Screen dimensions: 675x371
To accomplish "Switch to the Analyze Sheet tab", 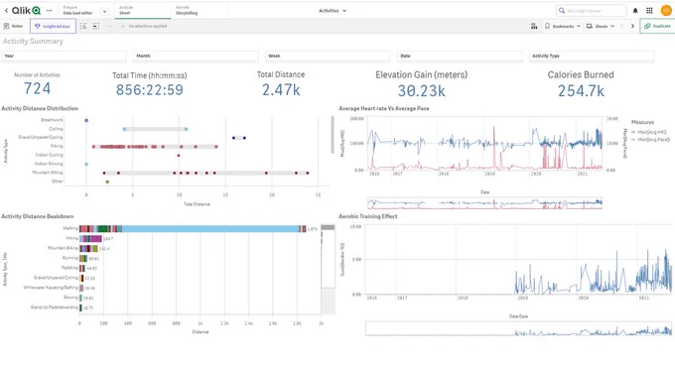I will point(144,10).
